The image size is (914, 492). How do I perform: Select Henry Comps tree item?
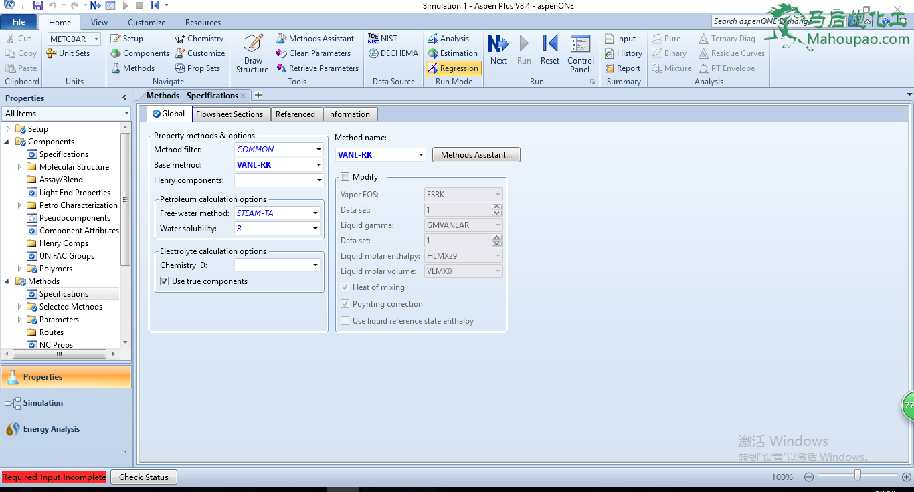[64, 243]
